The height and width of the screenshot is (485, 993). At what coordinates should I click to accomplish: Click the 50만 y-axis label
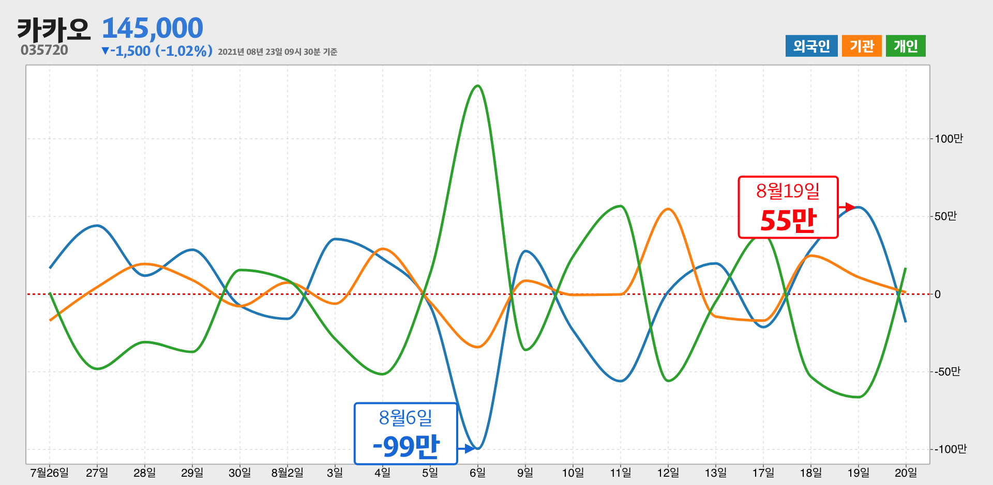[945, 216]
